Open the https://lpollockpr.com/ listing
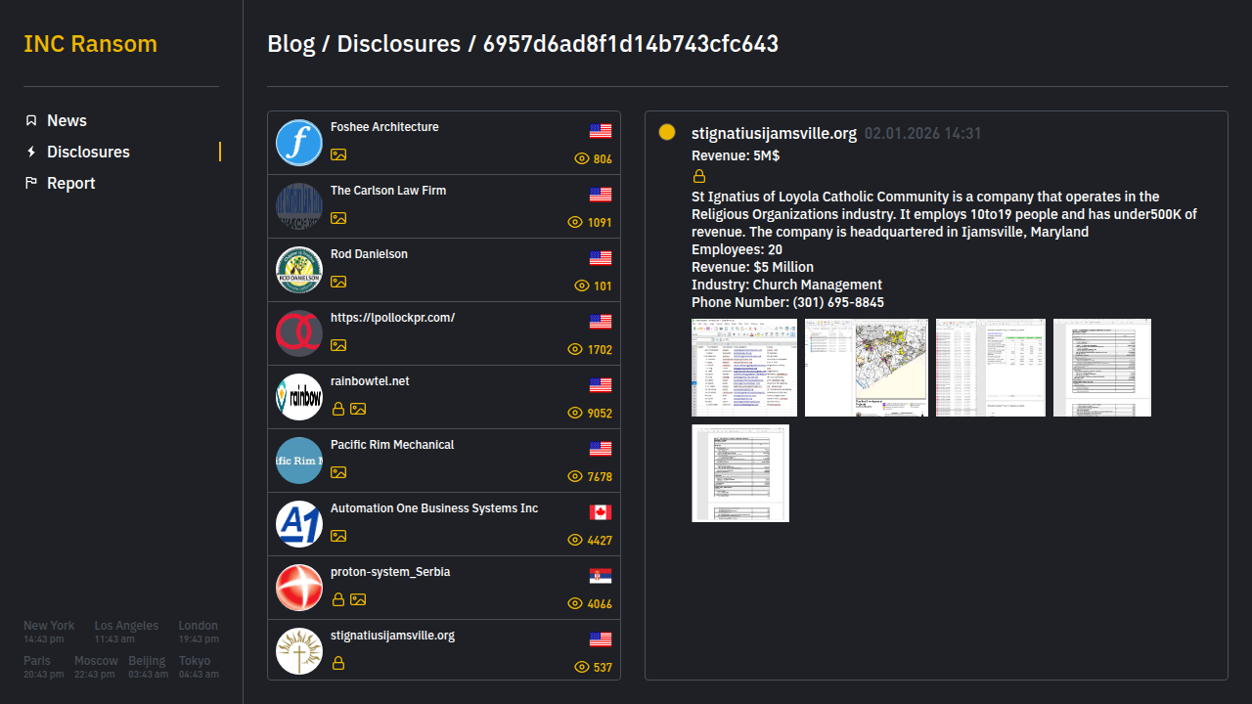The image size is (1252, 704). pyautogui.click(x=392, y=318)
